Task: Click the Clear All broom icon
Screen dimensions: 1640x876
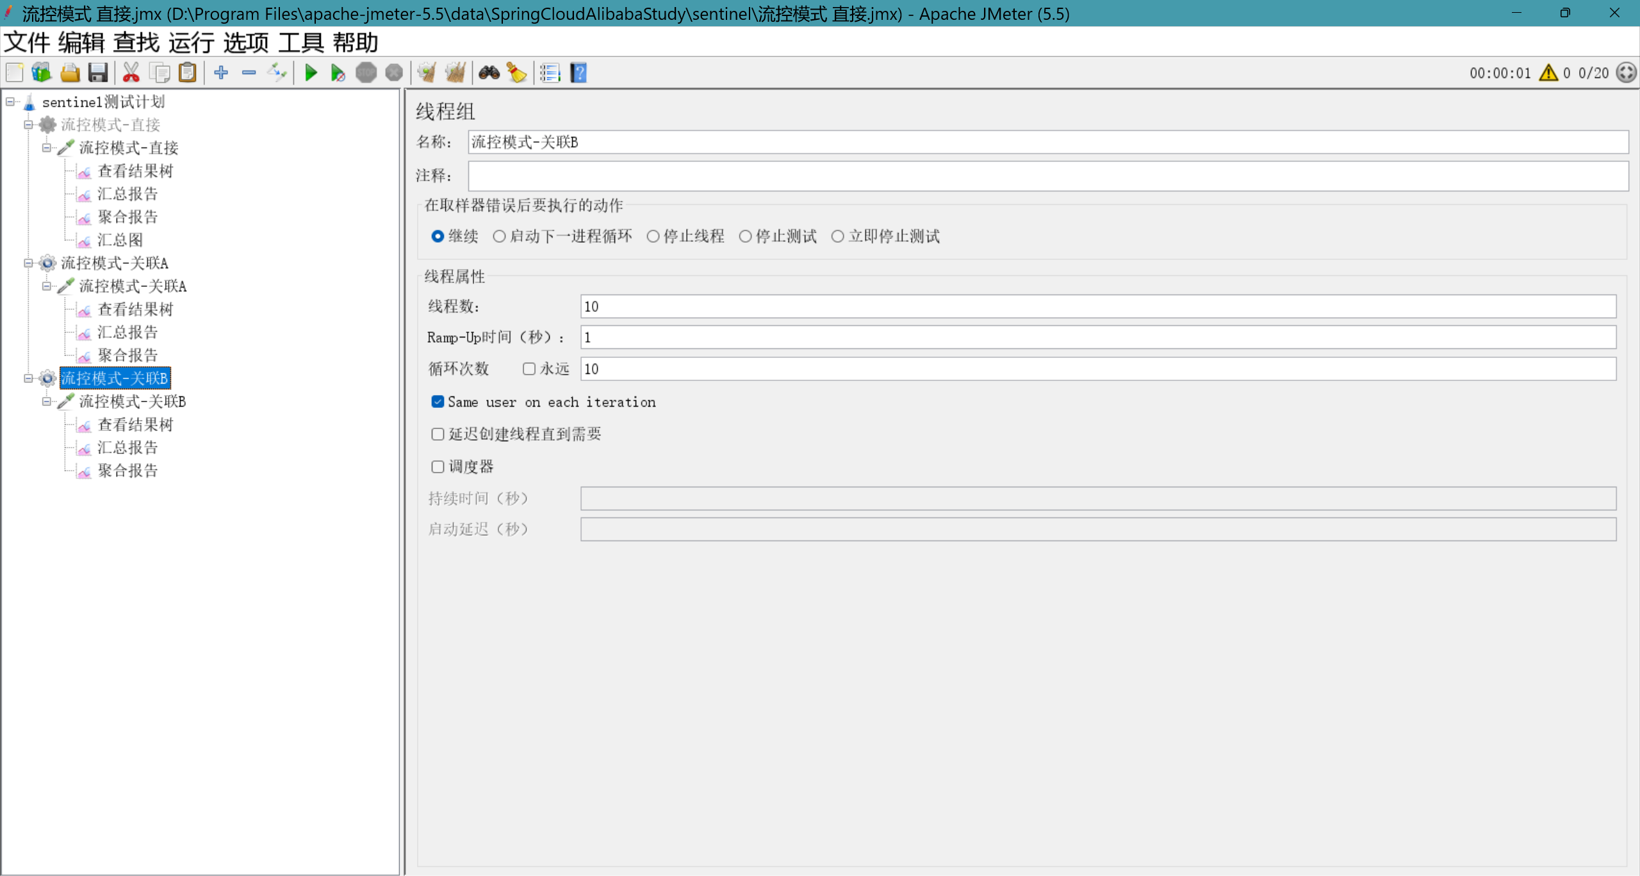Action: [x=455, y=73]
